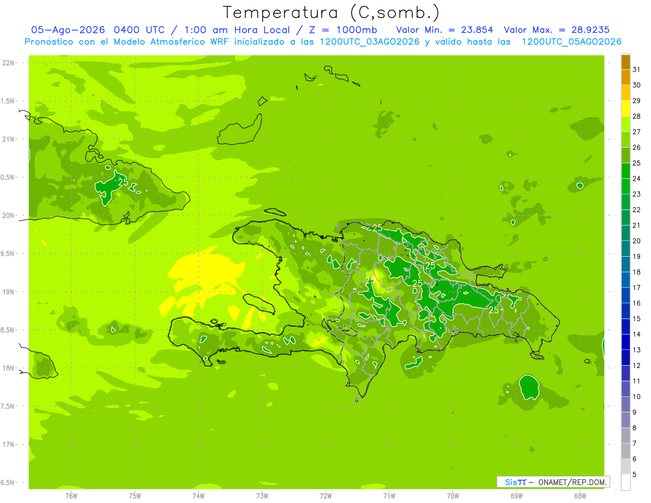Click the 68W longitude axis label

coord(579,495)
